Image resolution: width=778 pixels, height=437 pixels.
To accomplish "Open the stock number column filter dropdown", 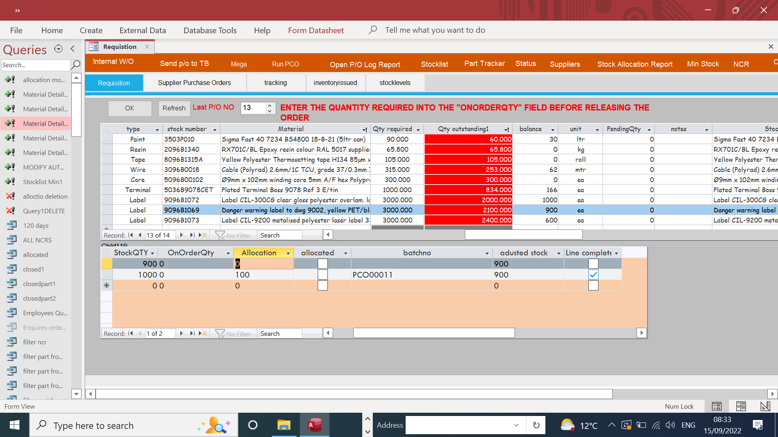I will tap(215, 129).
